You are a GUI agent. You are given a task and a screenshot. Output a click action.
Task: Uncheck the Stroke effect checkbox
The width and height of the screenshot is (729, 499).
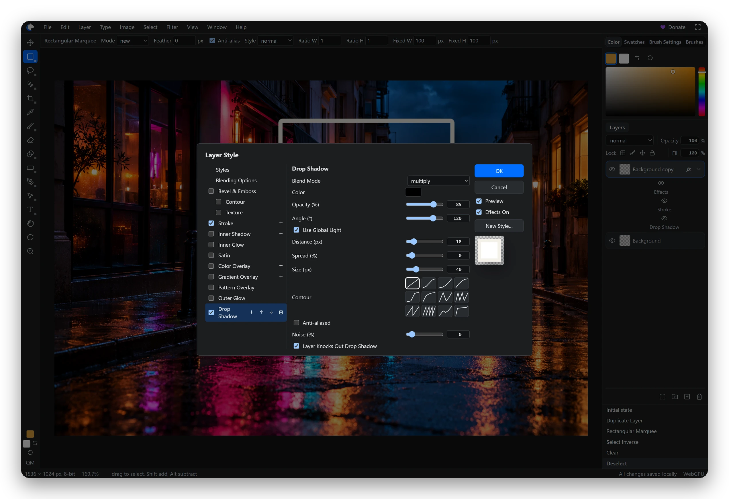[x=211, y=223]
